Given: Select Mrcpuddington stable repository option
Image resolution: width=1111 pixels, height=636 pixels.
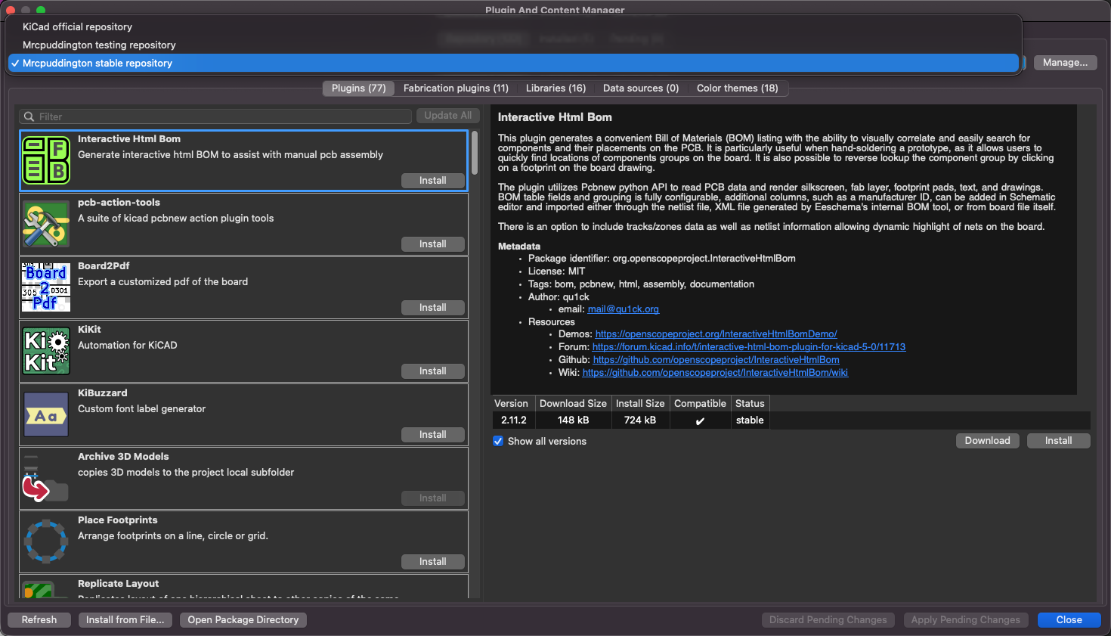Looking at the screenshot, I should pyautogui.click(x=514, y=63).
